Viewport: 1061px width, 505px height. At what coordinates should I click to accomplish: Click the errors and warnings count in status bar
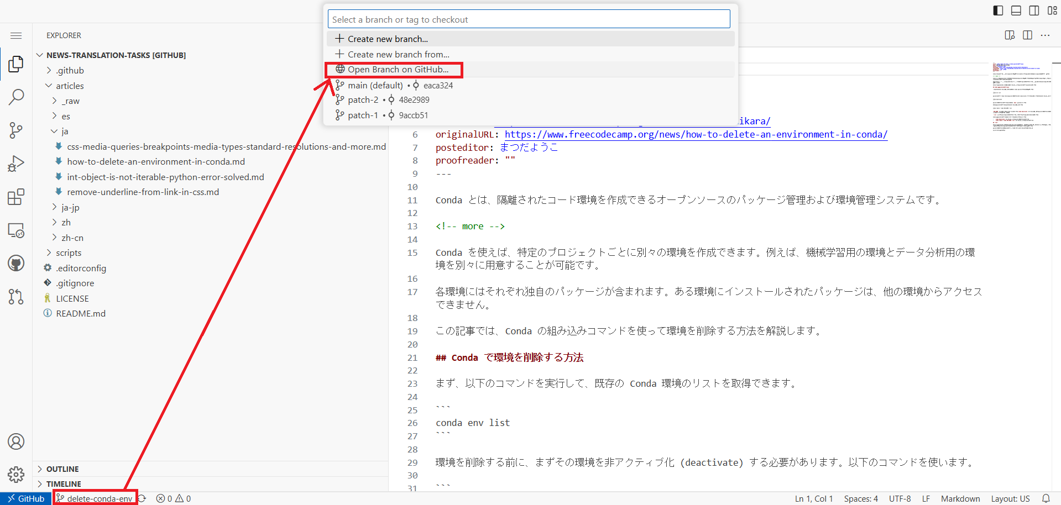[173, 498]
